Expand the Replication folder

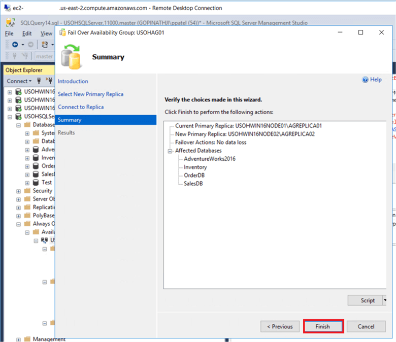(18, 208)
